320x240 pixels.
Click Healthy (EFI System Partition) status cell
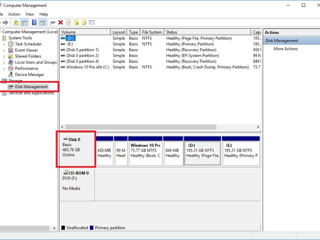[x=192, y=56]
